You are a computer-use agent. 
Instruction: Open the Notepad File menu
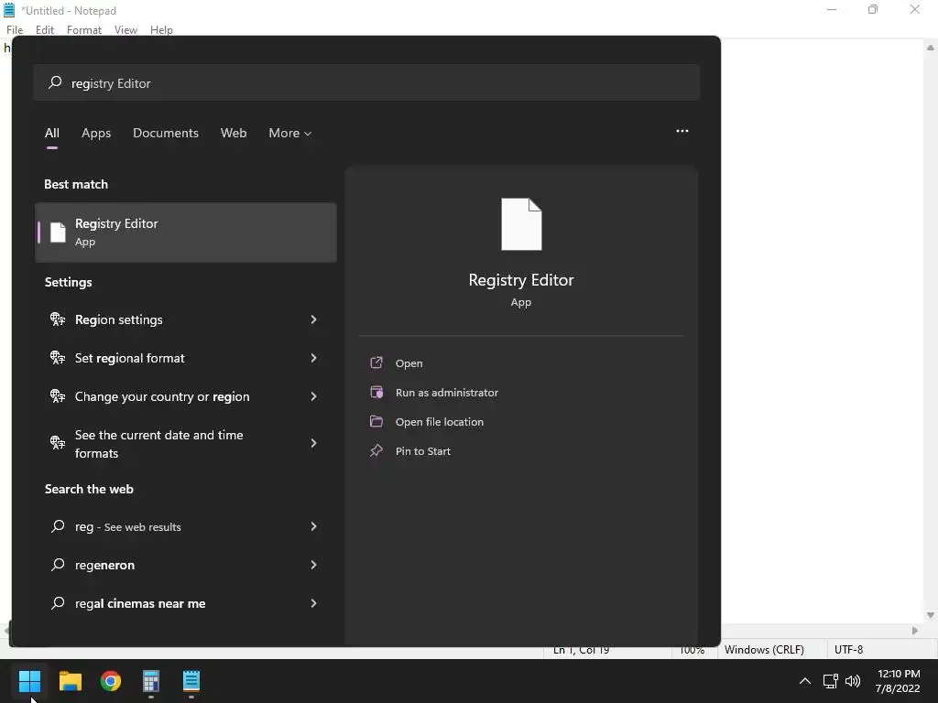[15, 30]
